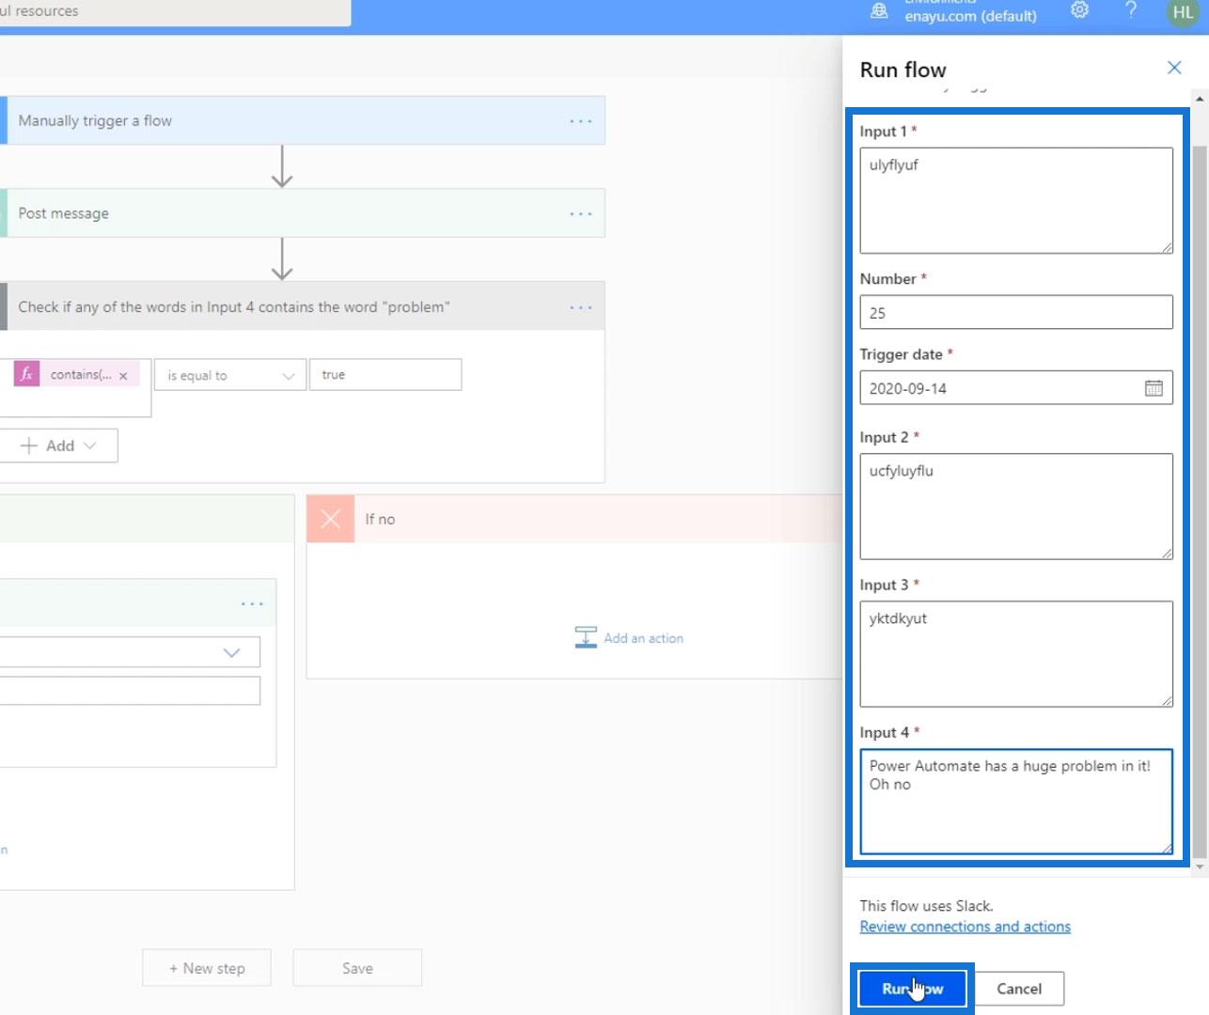Click the Input 1 text area
This screenshot has height=1015, width=1209.
[1016, 200]
